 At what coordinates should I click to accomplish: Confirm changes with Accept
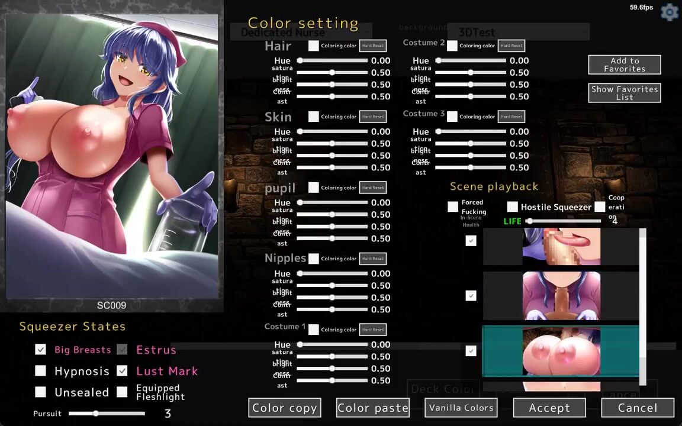click(x=549, y=408)
